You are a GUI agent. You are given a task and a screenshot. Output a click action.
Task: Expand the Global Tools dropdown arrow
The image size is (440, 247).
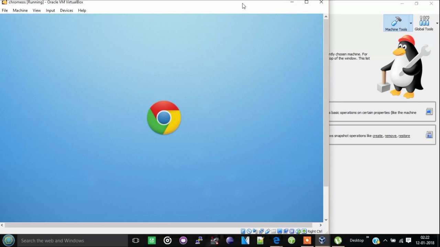[x=437, y=23]
